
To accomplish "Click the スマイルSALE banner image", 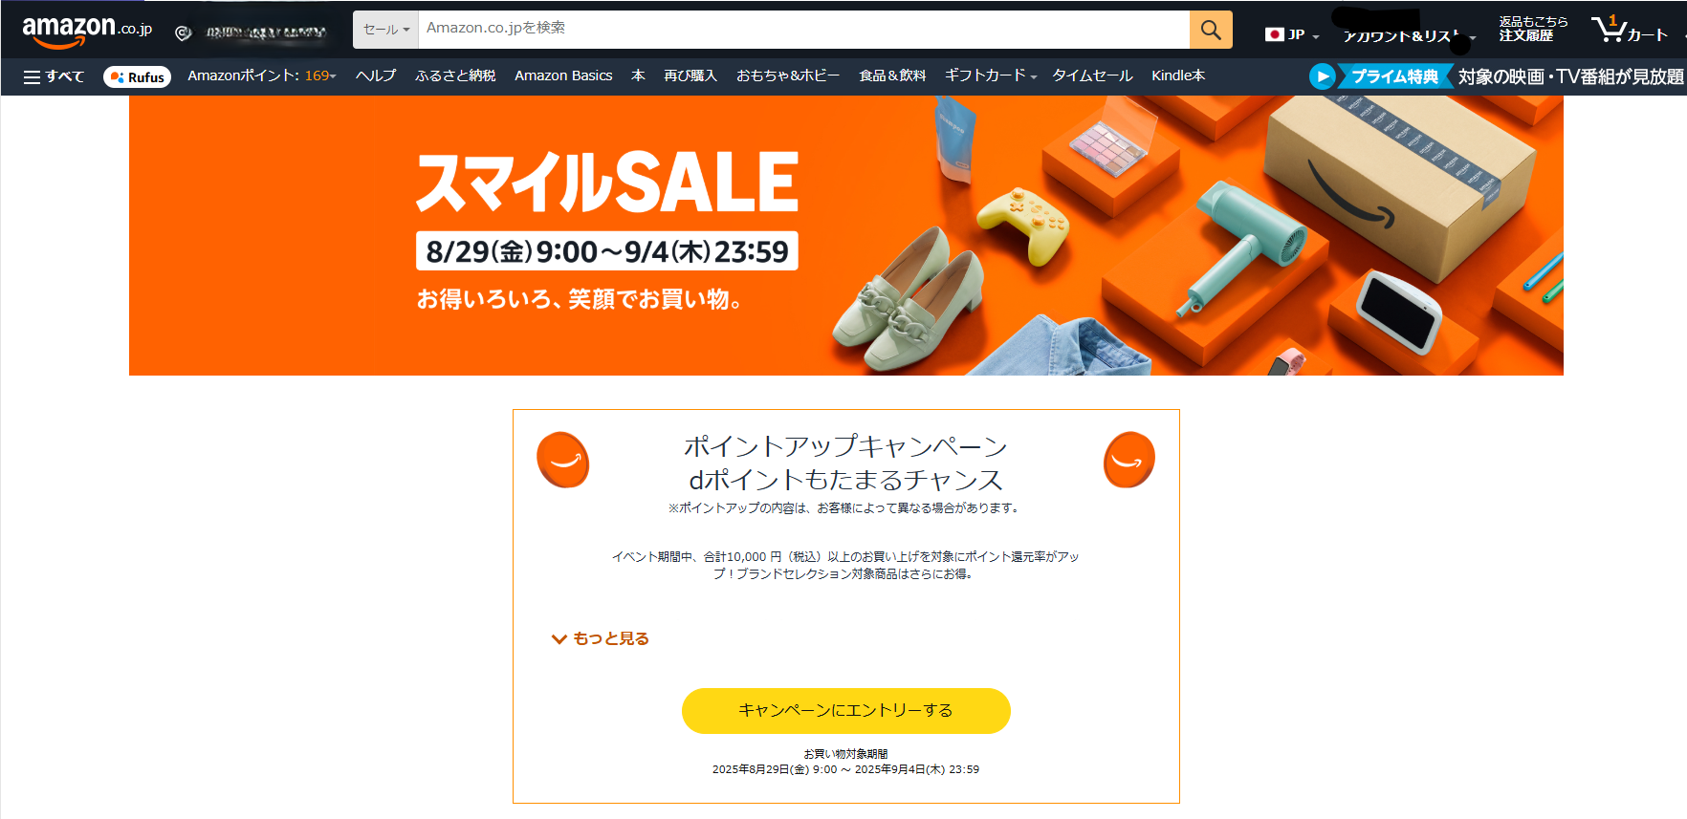I will coord(846,236).
